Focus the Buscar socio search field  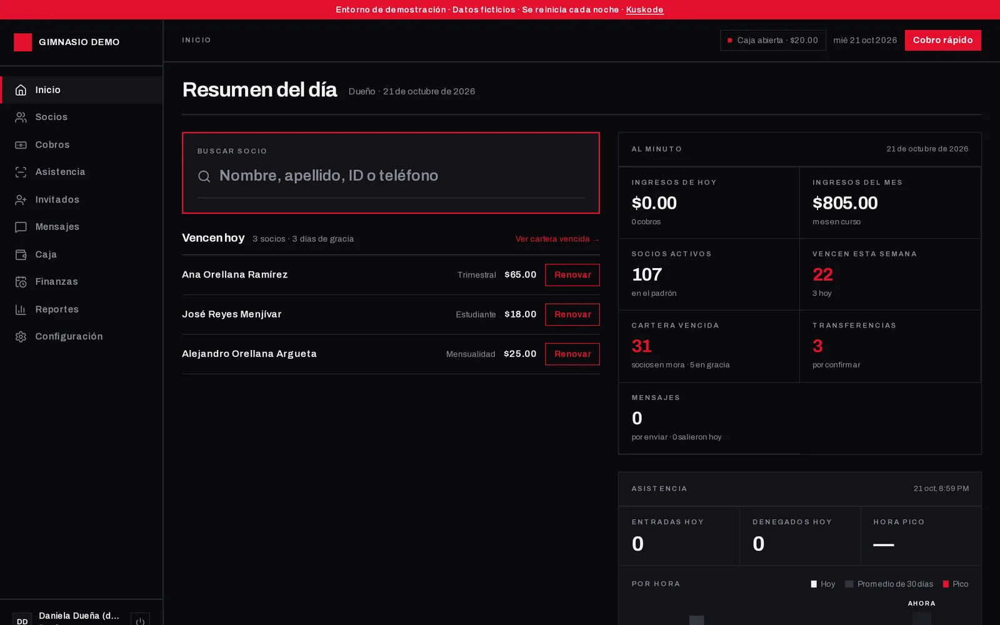click(391, 176)
